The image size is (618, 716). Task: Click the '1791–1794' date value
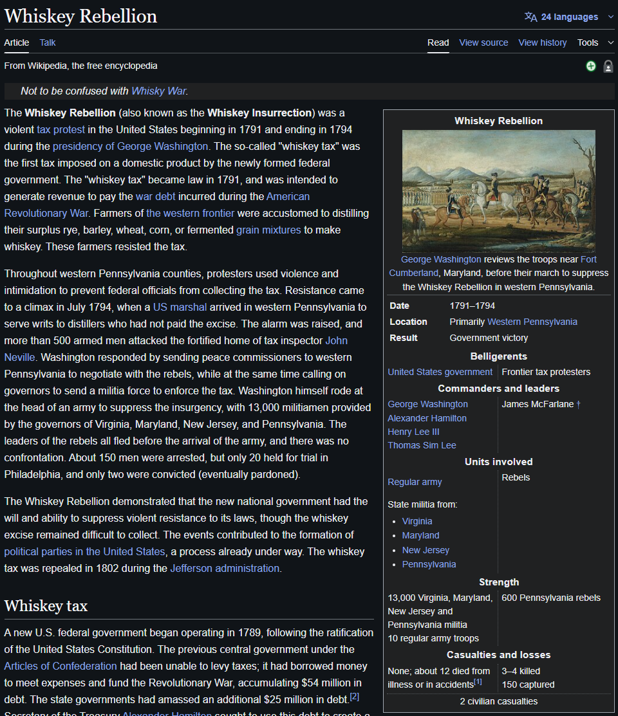472,306
